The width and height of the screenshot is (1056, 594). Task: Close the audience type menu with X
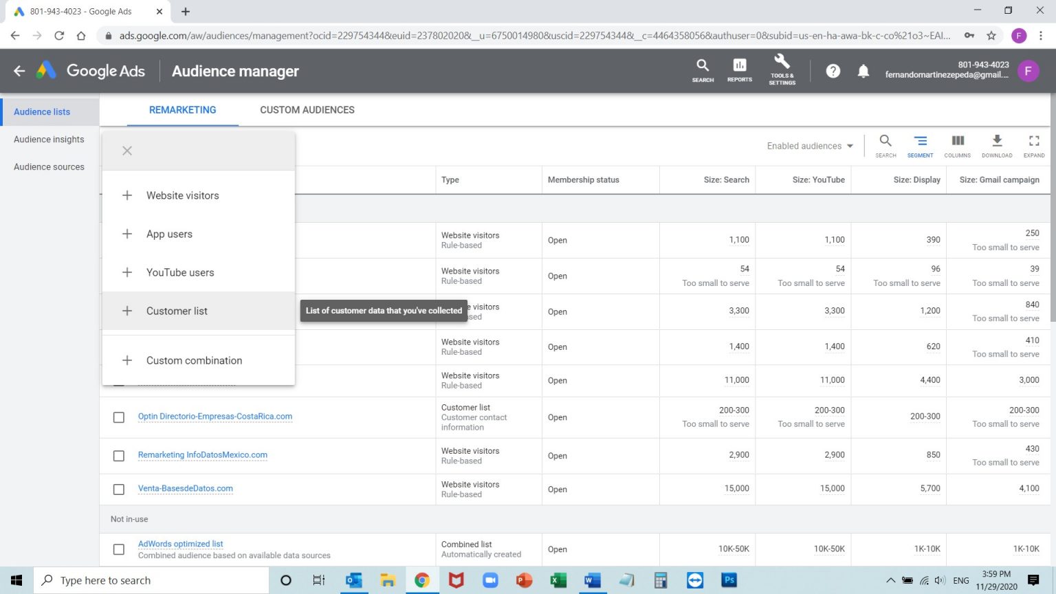tap(127, 151)
